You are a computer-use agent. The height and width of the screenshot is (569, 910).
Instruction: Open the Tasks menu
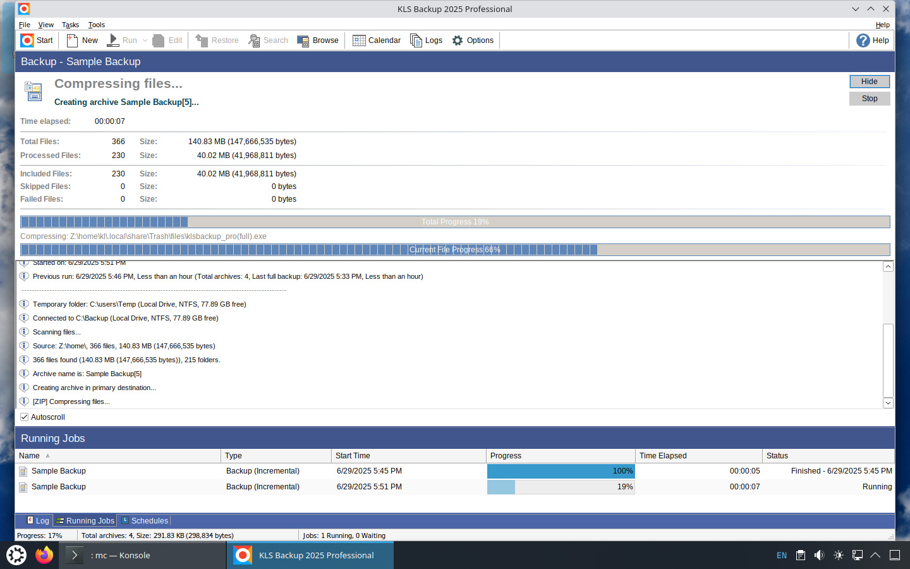tap(70, 25)
